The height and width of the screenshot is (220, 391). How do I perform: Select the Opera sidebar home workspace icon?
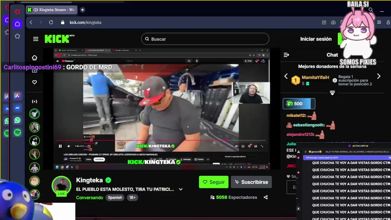tap(17, 24)
